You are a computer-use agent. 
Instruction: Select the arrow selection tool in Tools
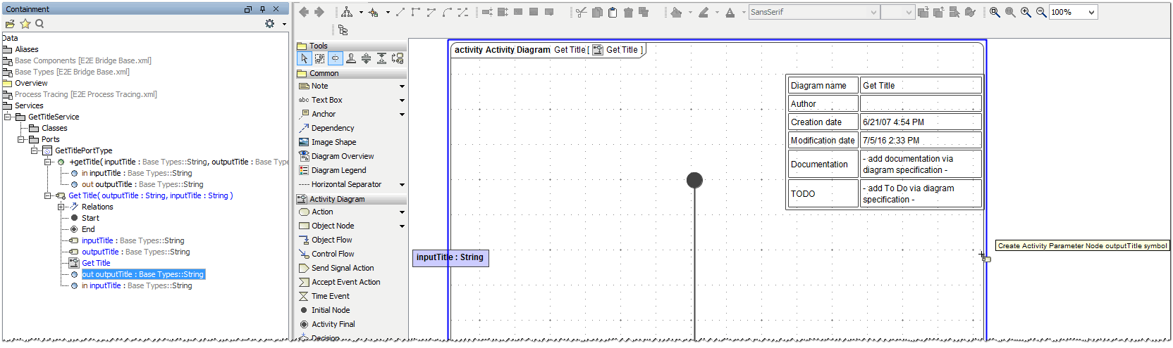pos(304,58)
